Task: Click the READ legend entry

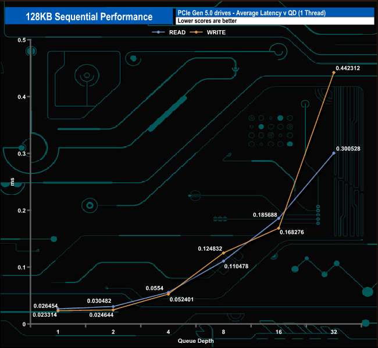Action: tap(169, 32)
